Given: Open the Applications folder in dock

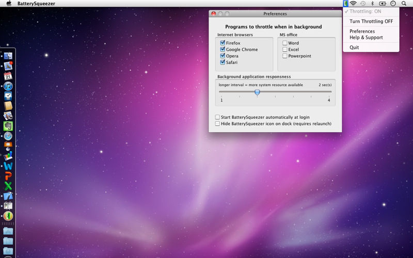Looking at the screenshot, I should click(x=8, y=231).
